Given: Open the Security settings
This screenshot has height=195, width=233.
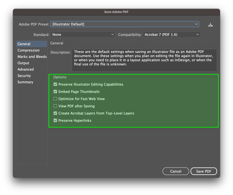Looking at the screenshot, I should coord(24,76).
